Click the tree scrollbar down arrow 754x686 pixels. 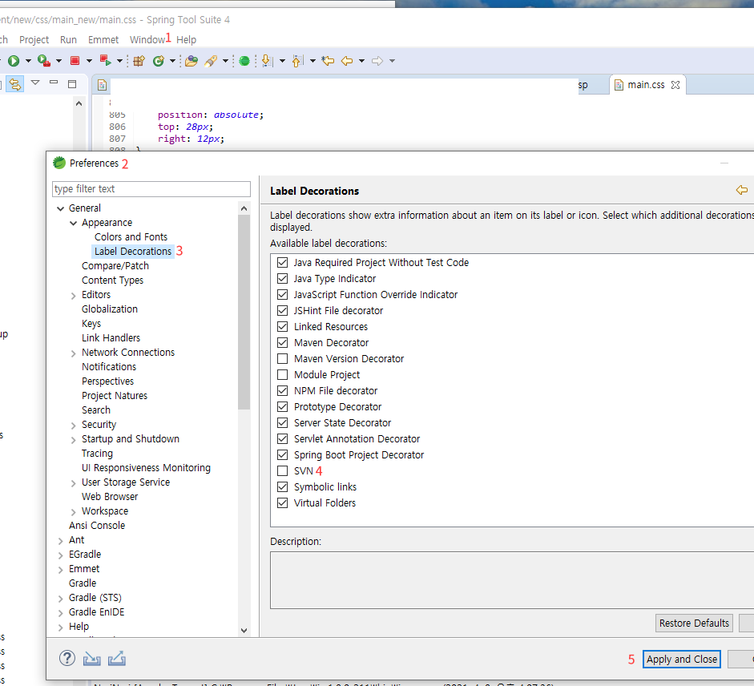244,630
